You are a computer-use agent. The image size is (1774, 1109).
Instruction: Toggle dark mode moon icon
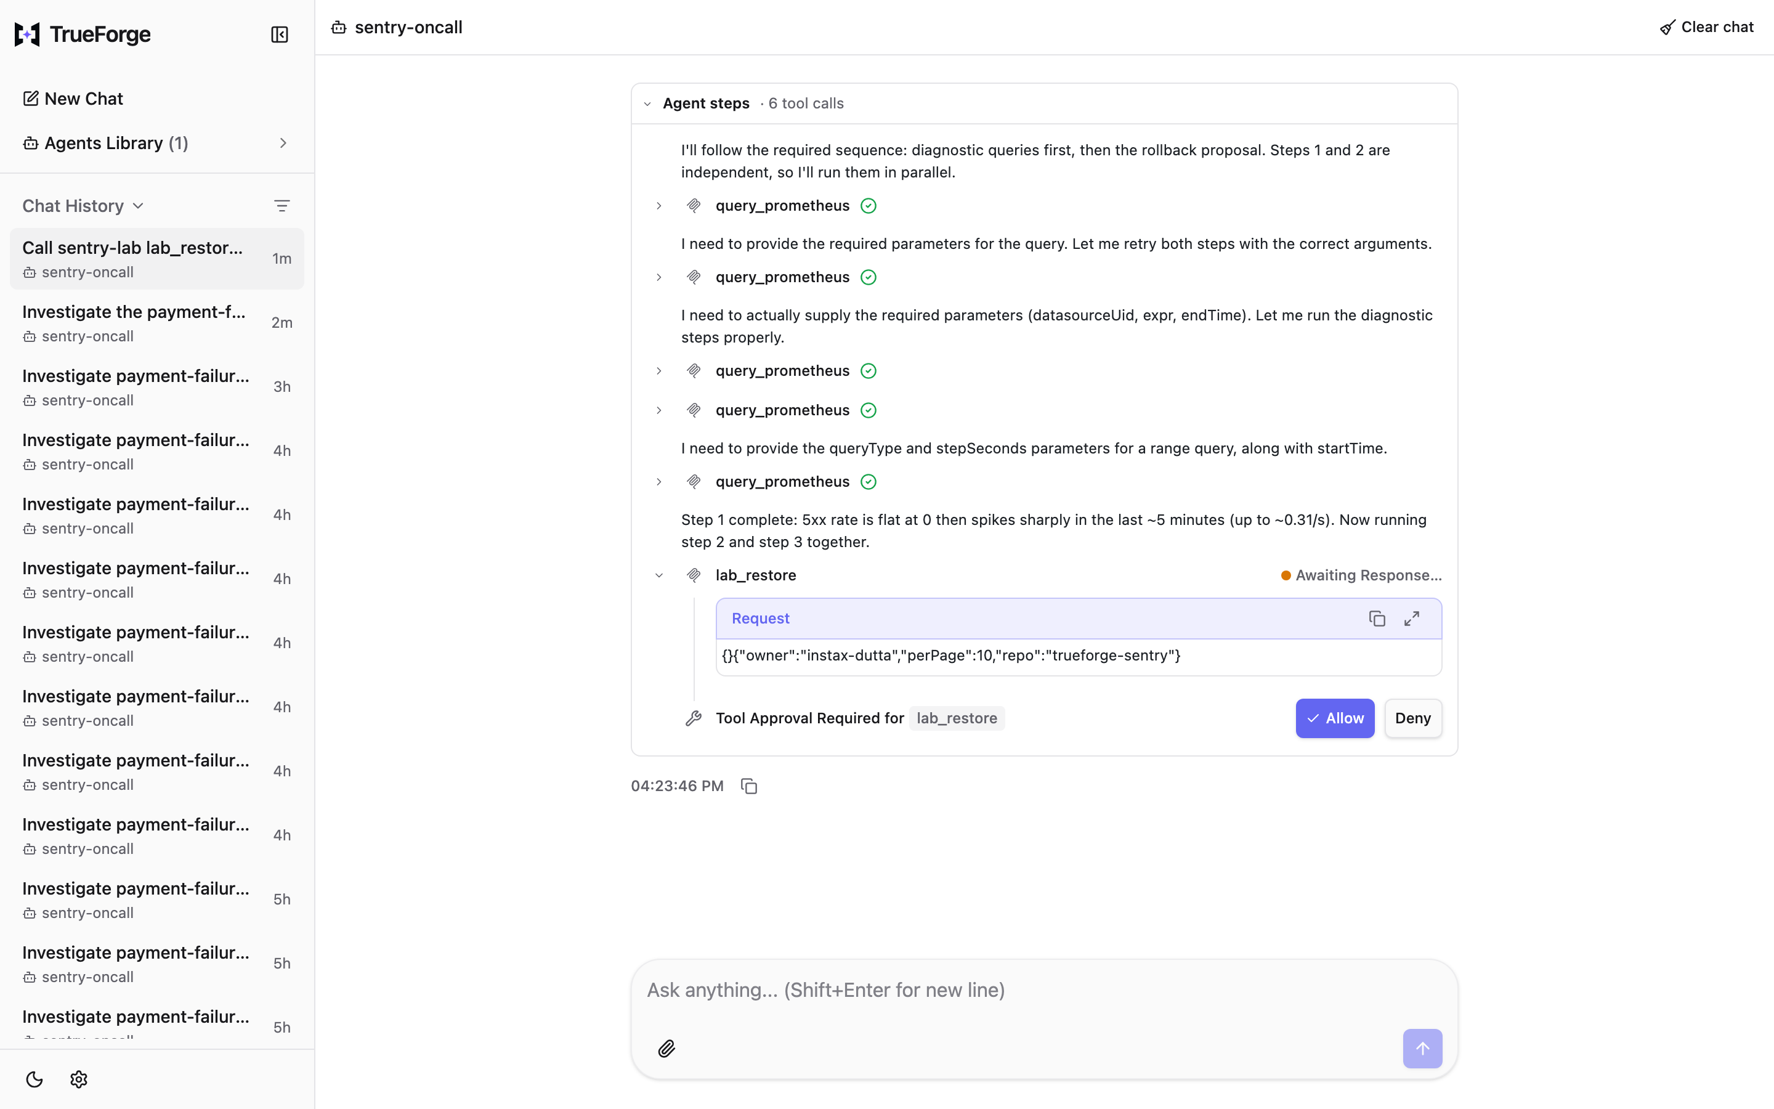pos(34,1079)
